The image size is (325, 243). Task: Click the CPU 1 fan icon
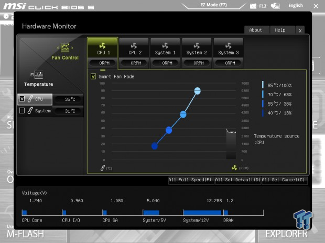102,45
